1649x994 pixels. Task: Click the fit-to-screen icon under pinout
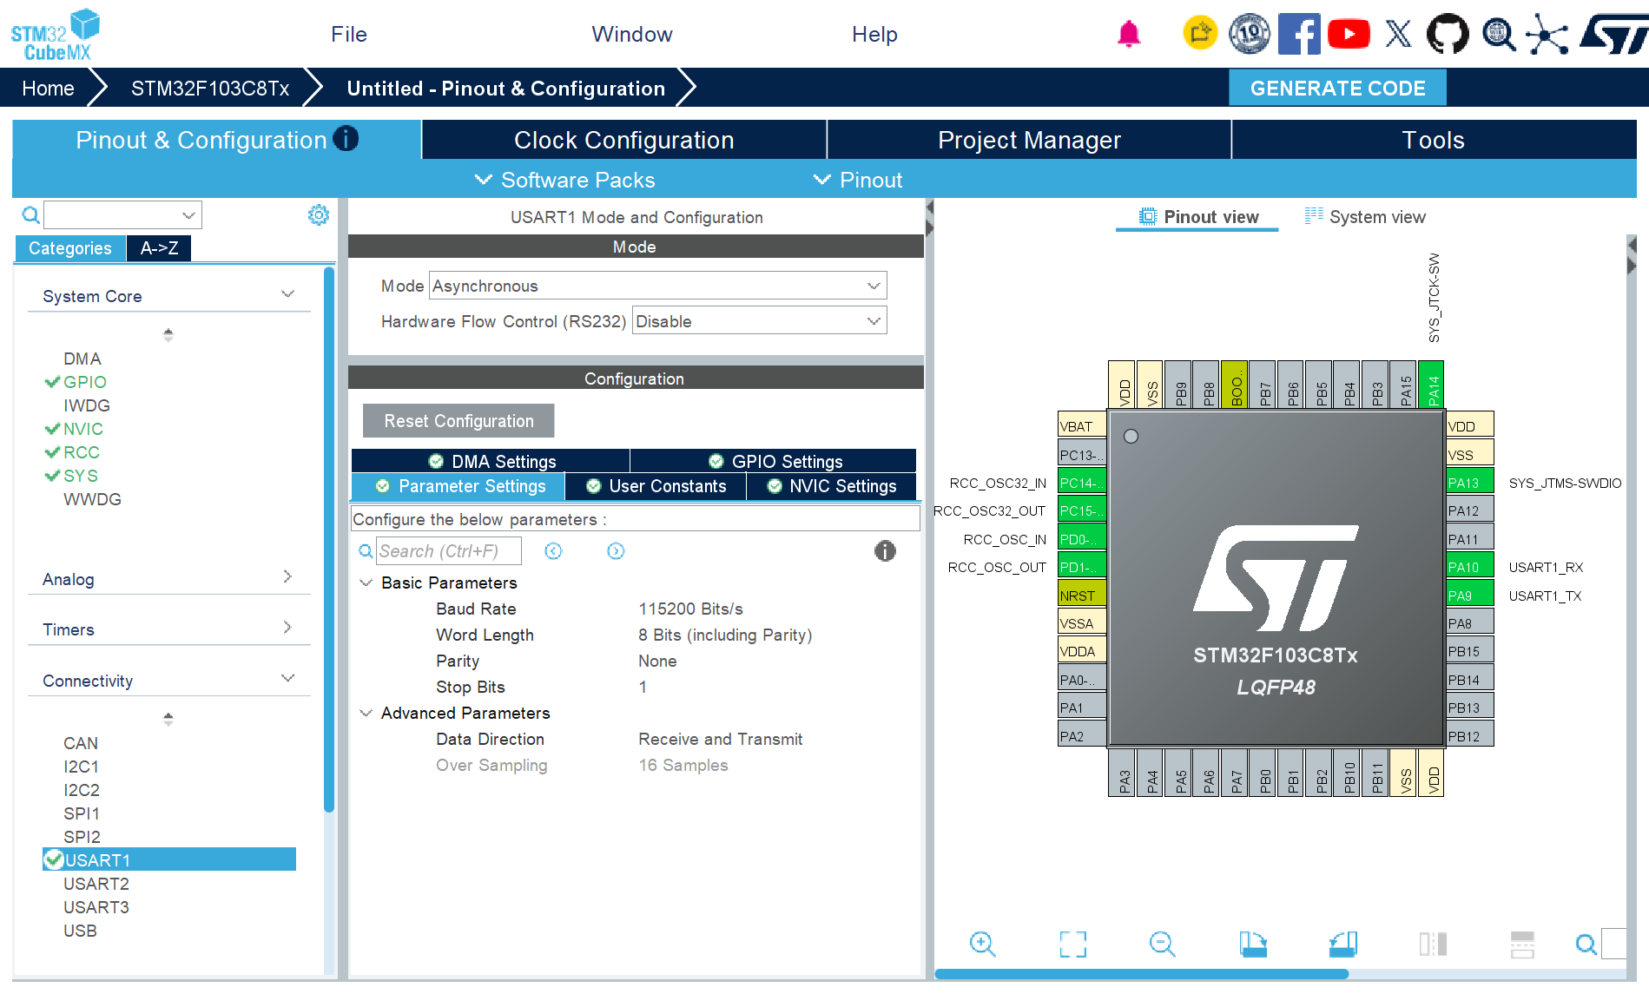click(1073, 944)
